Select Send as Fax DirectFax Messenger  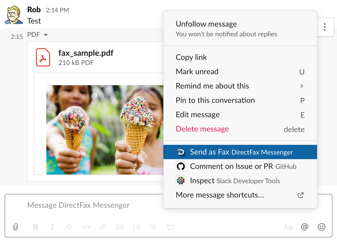(240, 152)
